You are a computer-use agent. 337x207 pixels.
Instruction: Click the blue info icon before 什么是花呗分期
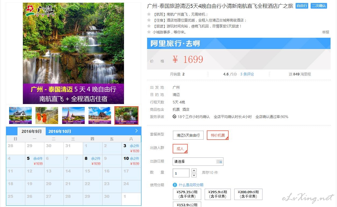(175, 185)
